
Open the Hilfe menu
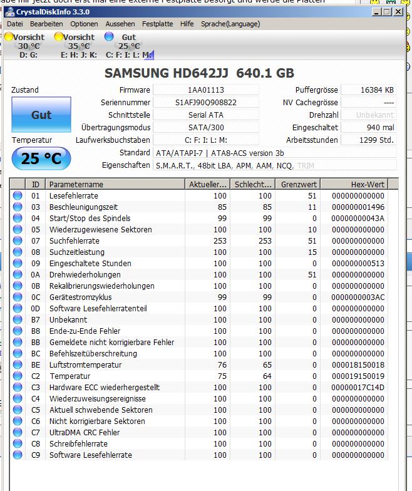tap(187, 24)
